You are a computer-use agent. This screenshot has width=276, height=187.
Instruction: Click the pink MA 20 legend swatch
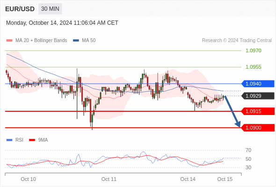(x=9, y=41)
